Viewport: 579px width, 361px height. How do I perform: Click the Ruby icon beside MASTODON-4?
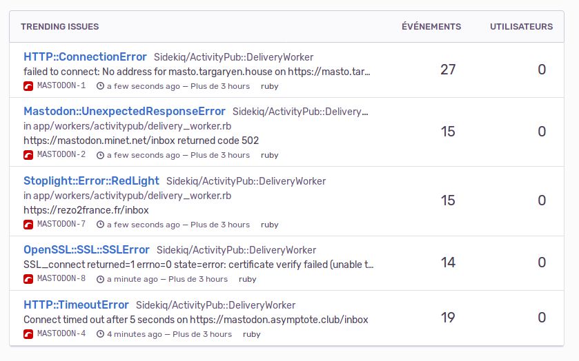pyautogui.click(x=28, y=334)
